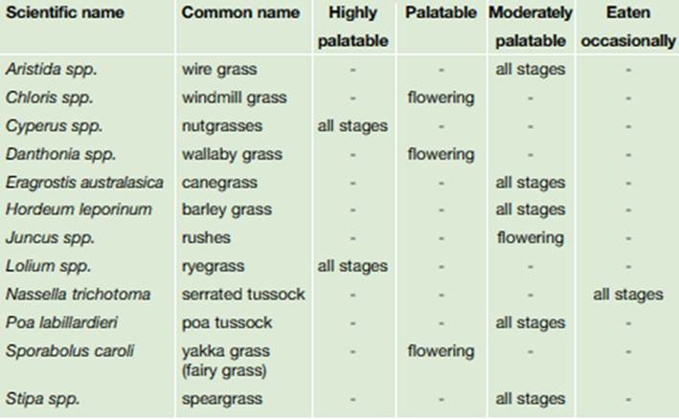Screen dimensions: 679x419
Task: Click the Moderately palatable column header
Action: tap(530, 27)
